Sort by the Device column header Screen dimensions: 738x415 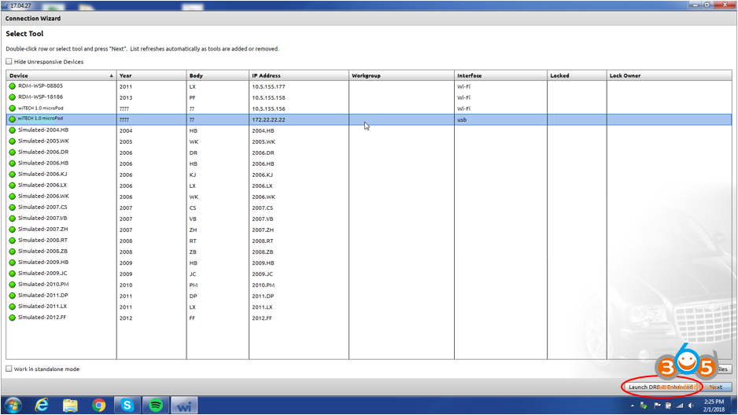(61, 75)
